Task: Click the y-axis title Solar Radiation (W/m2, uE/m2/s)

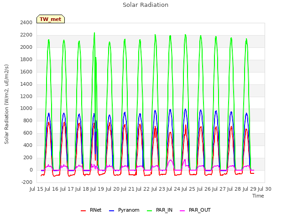Action: tap(6, 104)
